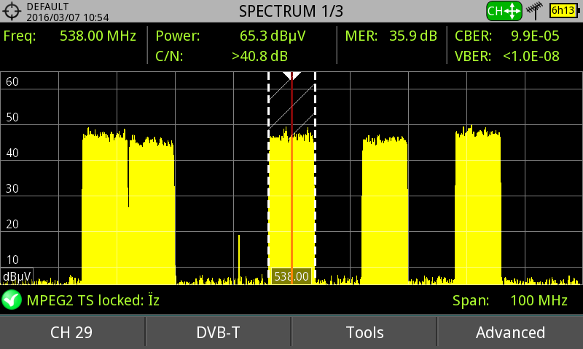Image resolution: width=583 pixels, height=349 pixels.
Task: Open the Advanced menu
Action: pyautogui.click(x=511, y=333)
